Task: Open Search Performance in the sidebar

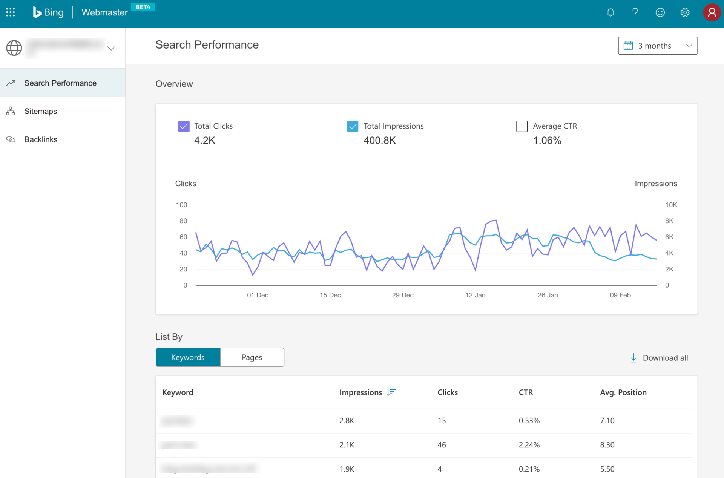Action: click(x=60, y=83)
